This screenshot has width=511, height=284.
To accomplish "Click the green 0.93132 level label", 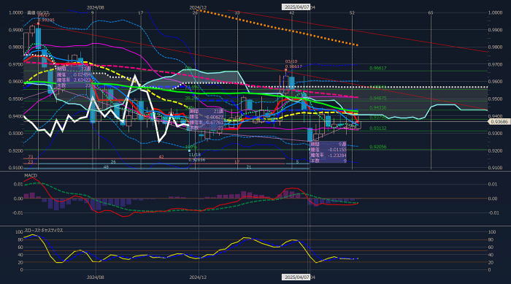I will [377, 128].
